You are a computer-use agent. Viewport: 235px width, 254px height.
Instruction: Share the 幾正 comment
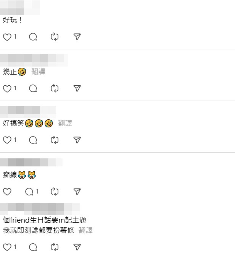77,89
